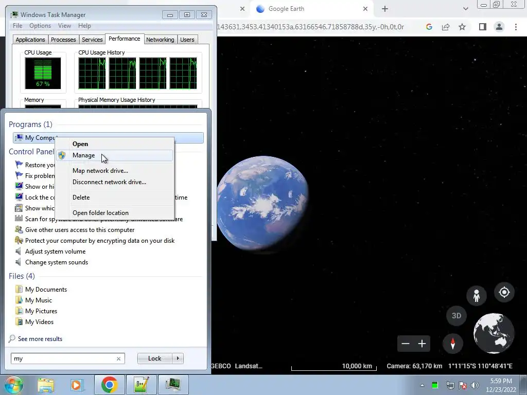Switch to the Networking tab
527x395 pixels.
click(160, 40)
